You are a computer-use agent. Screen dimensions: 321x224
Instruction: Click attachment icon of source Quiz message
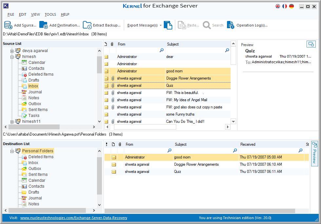point(113,85)
